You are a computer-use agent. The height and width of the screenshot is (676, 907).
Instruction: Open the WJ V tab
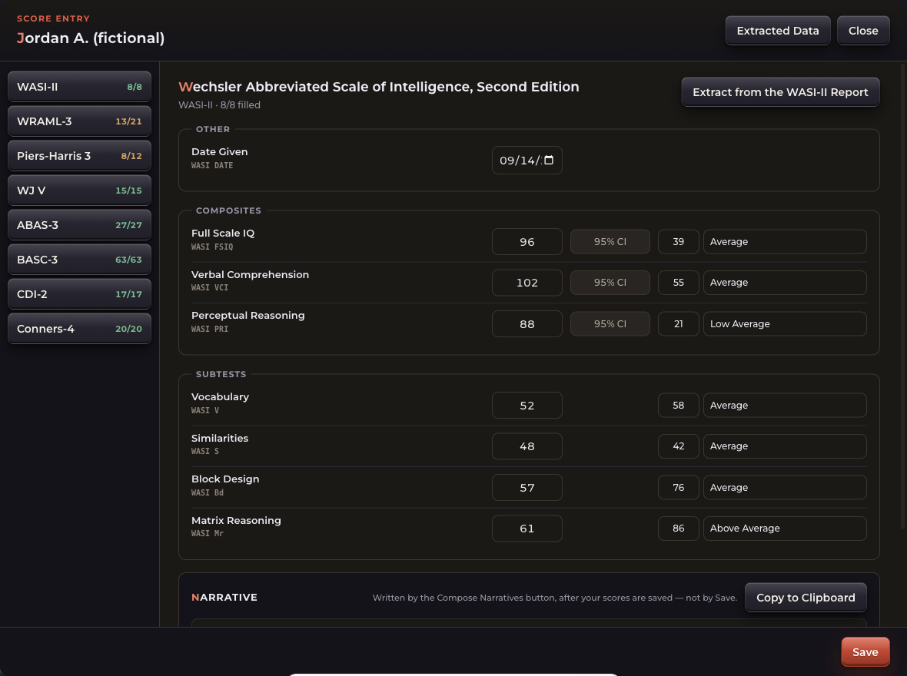(79, 191)
